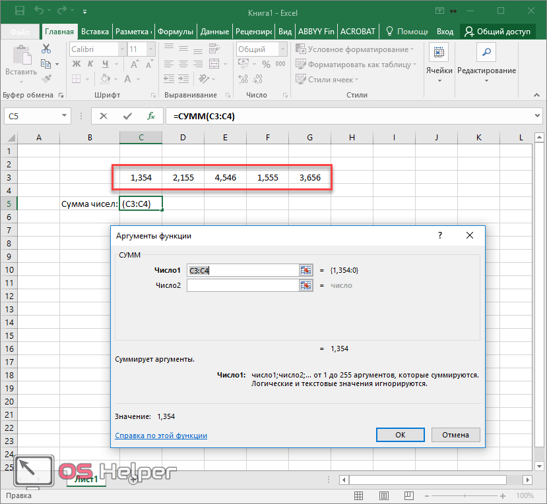This screenshot has width=547, height=504.
Task: Follow the Справка по этой функции link
Action: pyautogui.click(x=161, y=435)
